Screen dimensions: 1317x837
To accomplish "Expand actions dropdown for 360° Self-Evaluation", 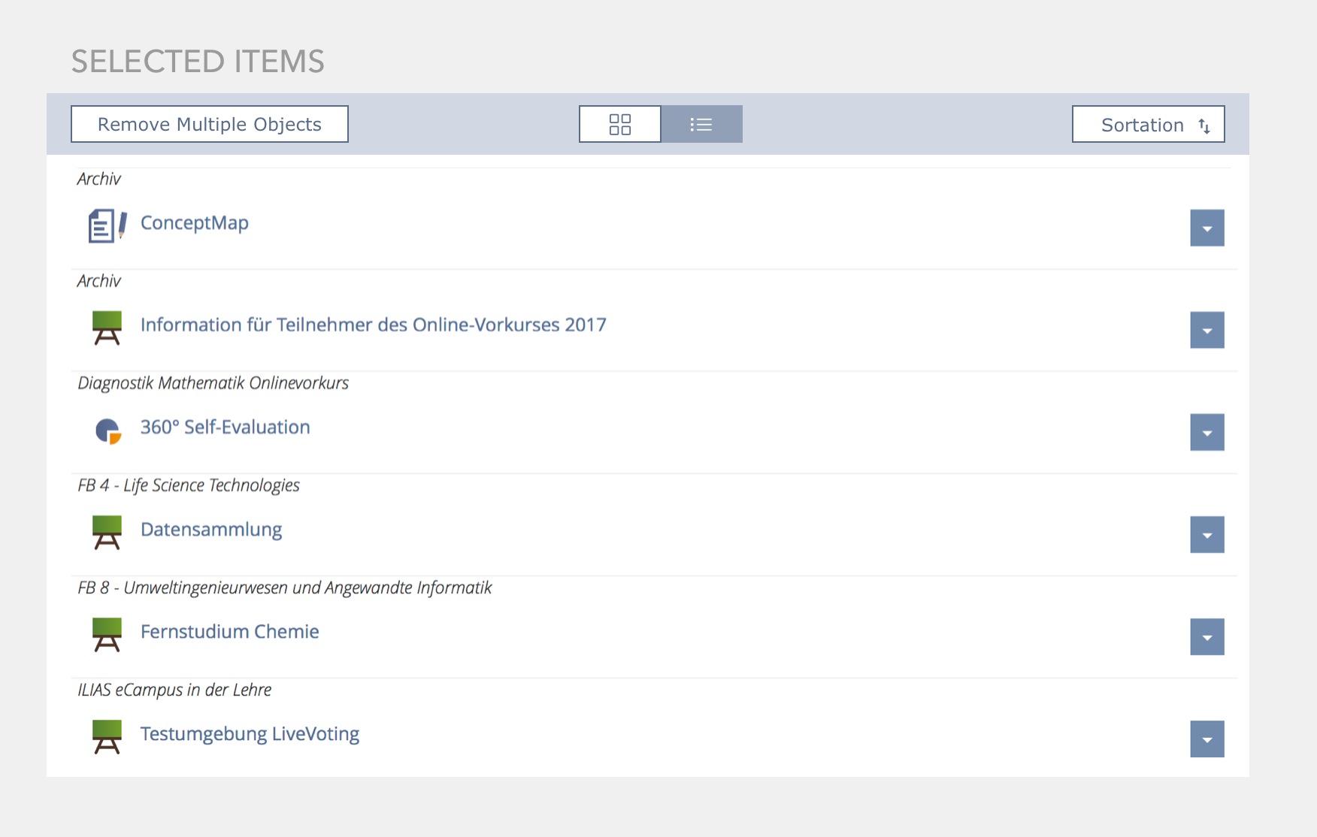I will click(x=1206, y=433).
